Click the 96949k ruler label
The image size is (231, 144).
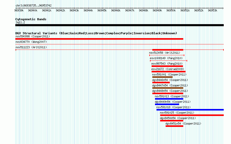click(x=157, y=10)
